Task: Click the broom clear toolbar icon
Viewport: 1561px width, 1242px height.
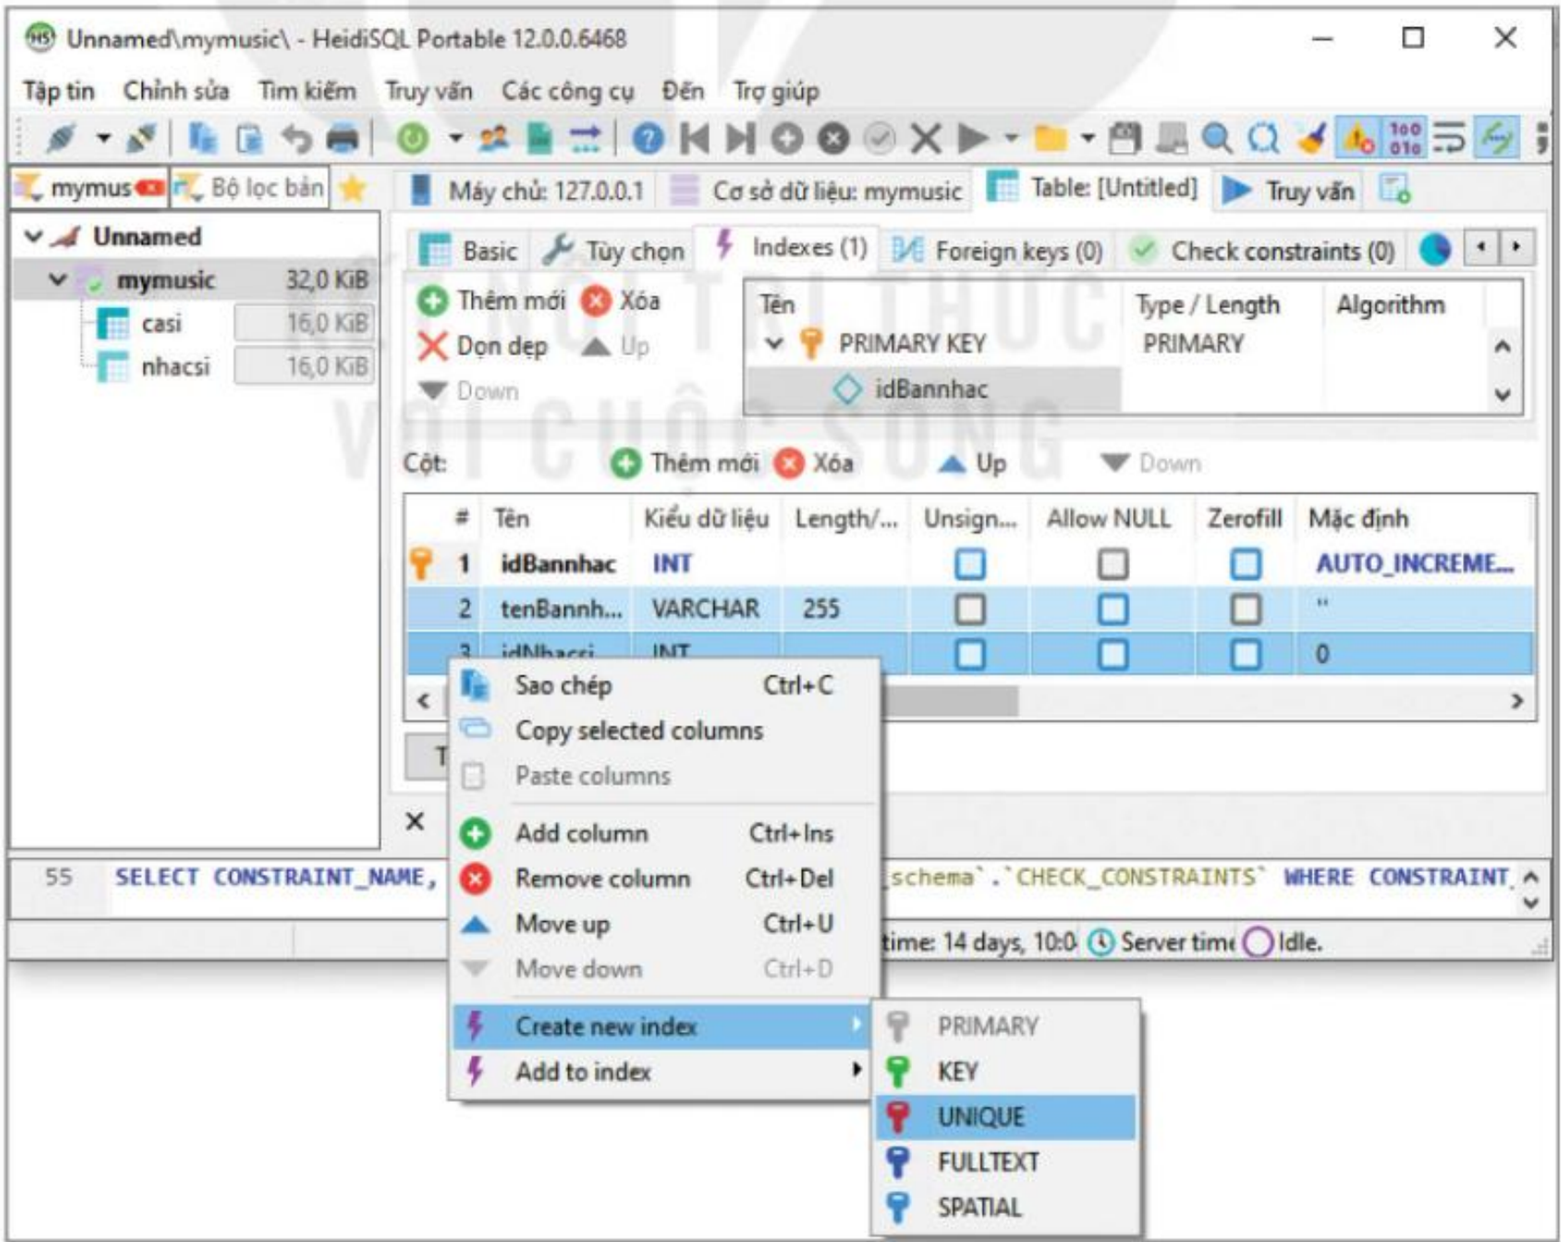Action: 1311,138
